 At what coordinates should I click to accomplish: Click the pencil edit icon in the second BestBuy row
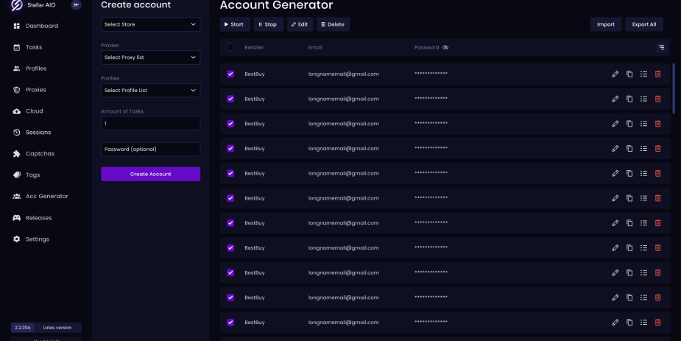(615, 99)
